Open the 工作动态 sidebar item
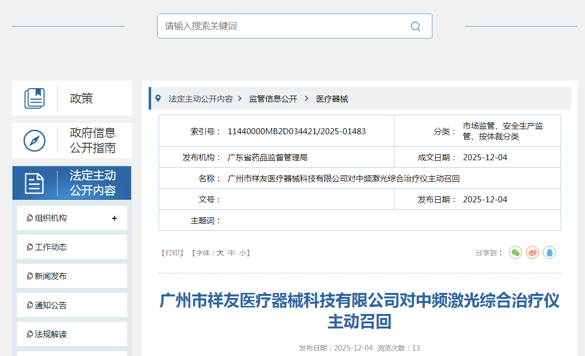 coord(51,247)
